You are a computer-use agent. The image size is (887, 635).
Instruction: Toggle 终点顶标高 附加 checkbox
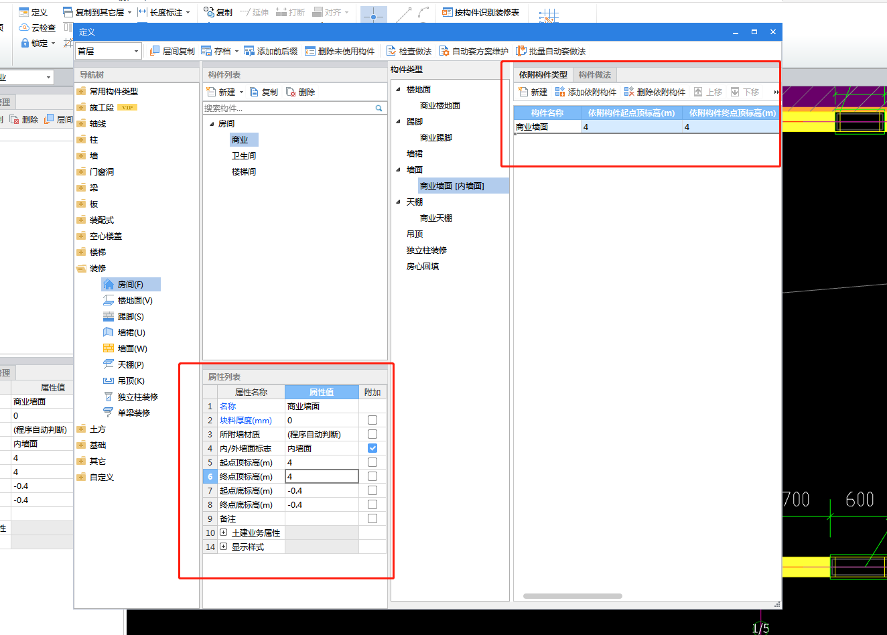click(x=372, y=476)
